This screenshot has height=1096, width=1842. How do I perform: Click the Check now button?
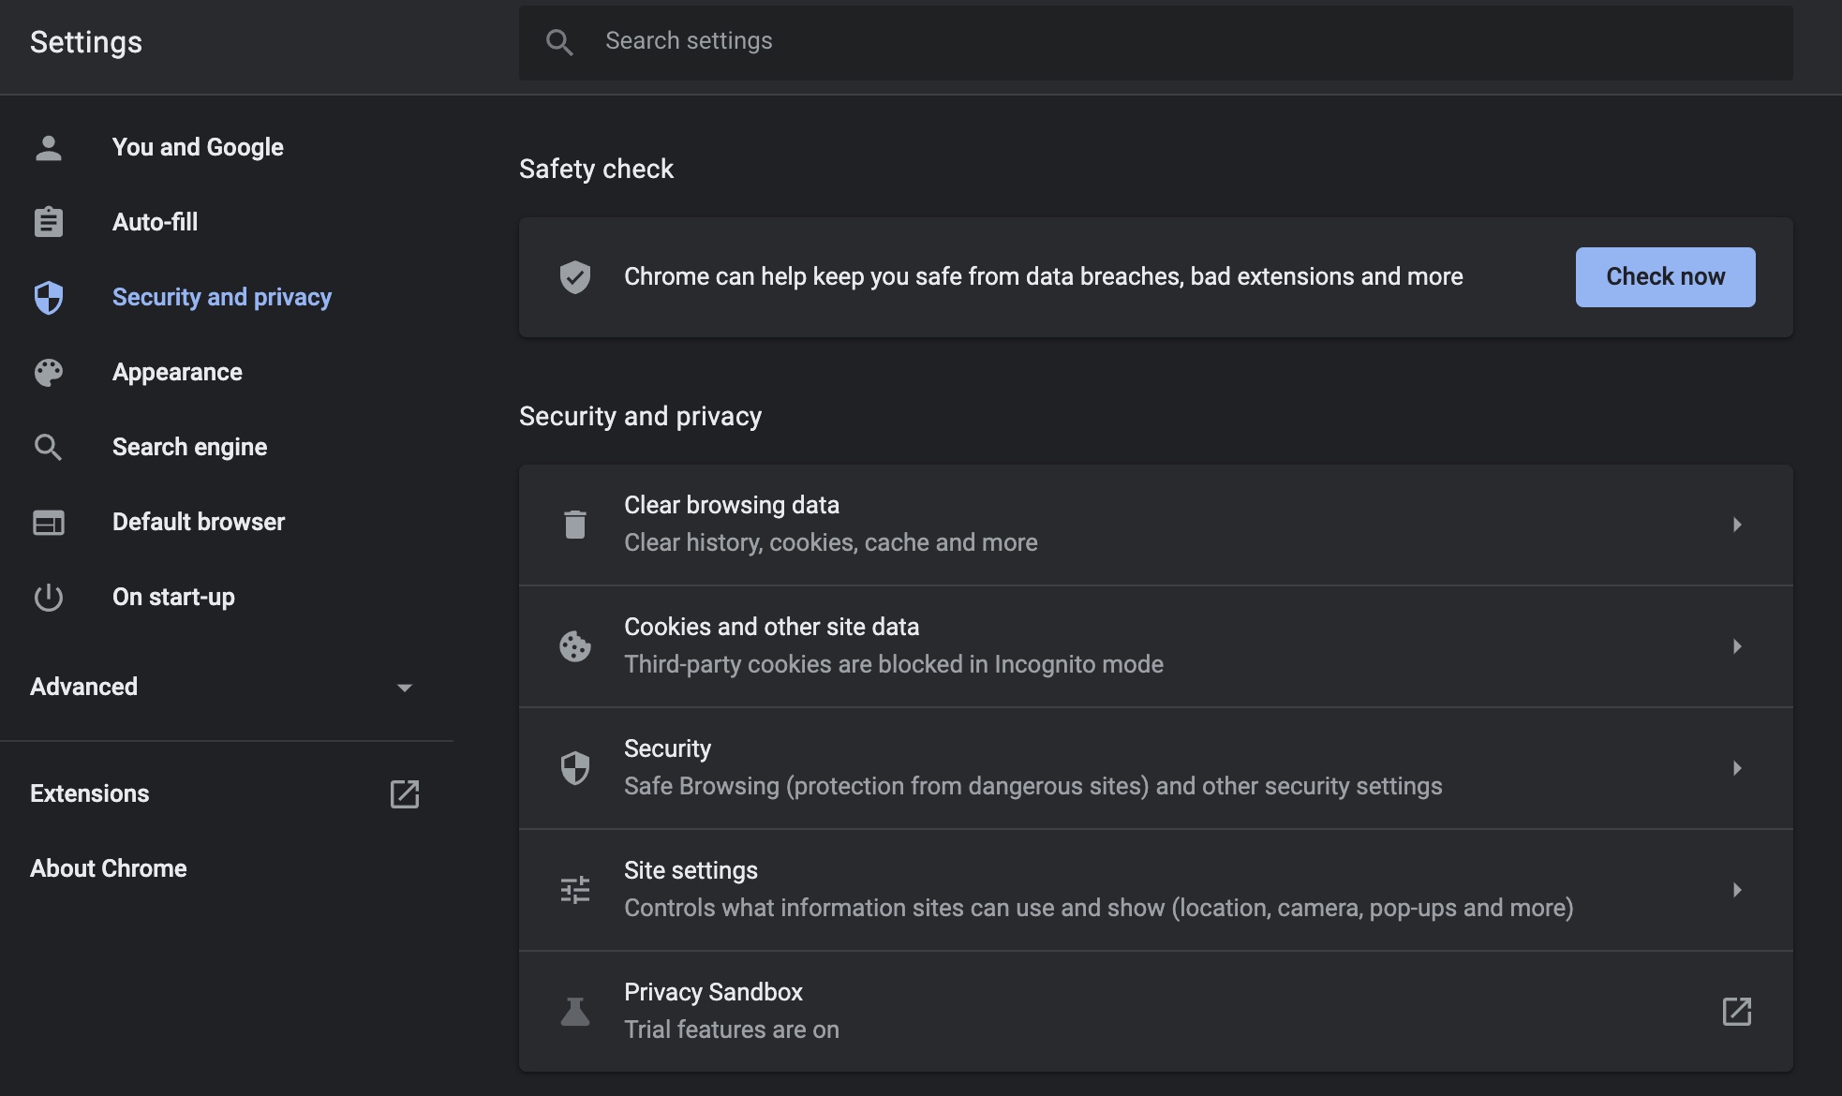[x=1665, y=276]
